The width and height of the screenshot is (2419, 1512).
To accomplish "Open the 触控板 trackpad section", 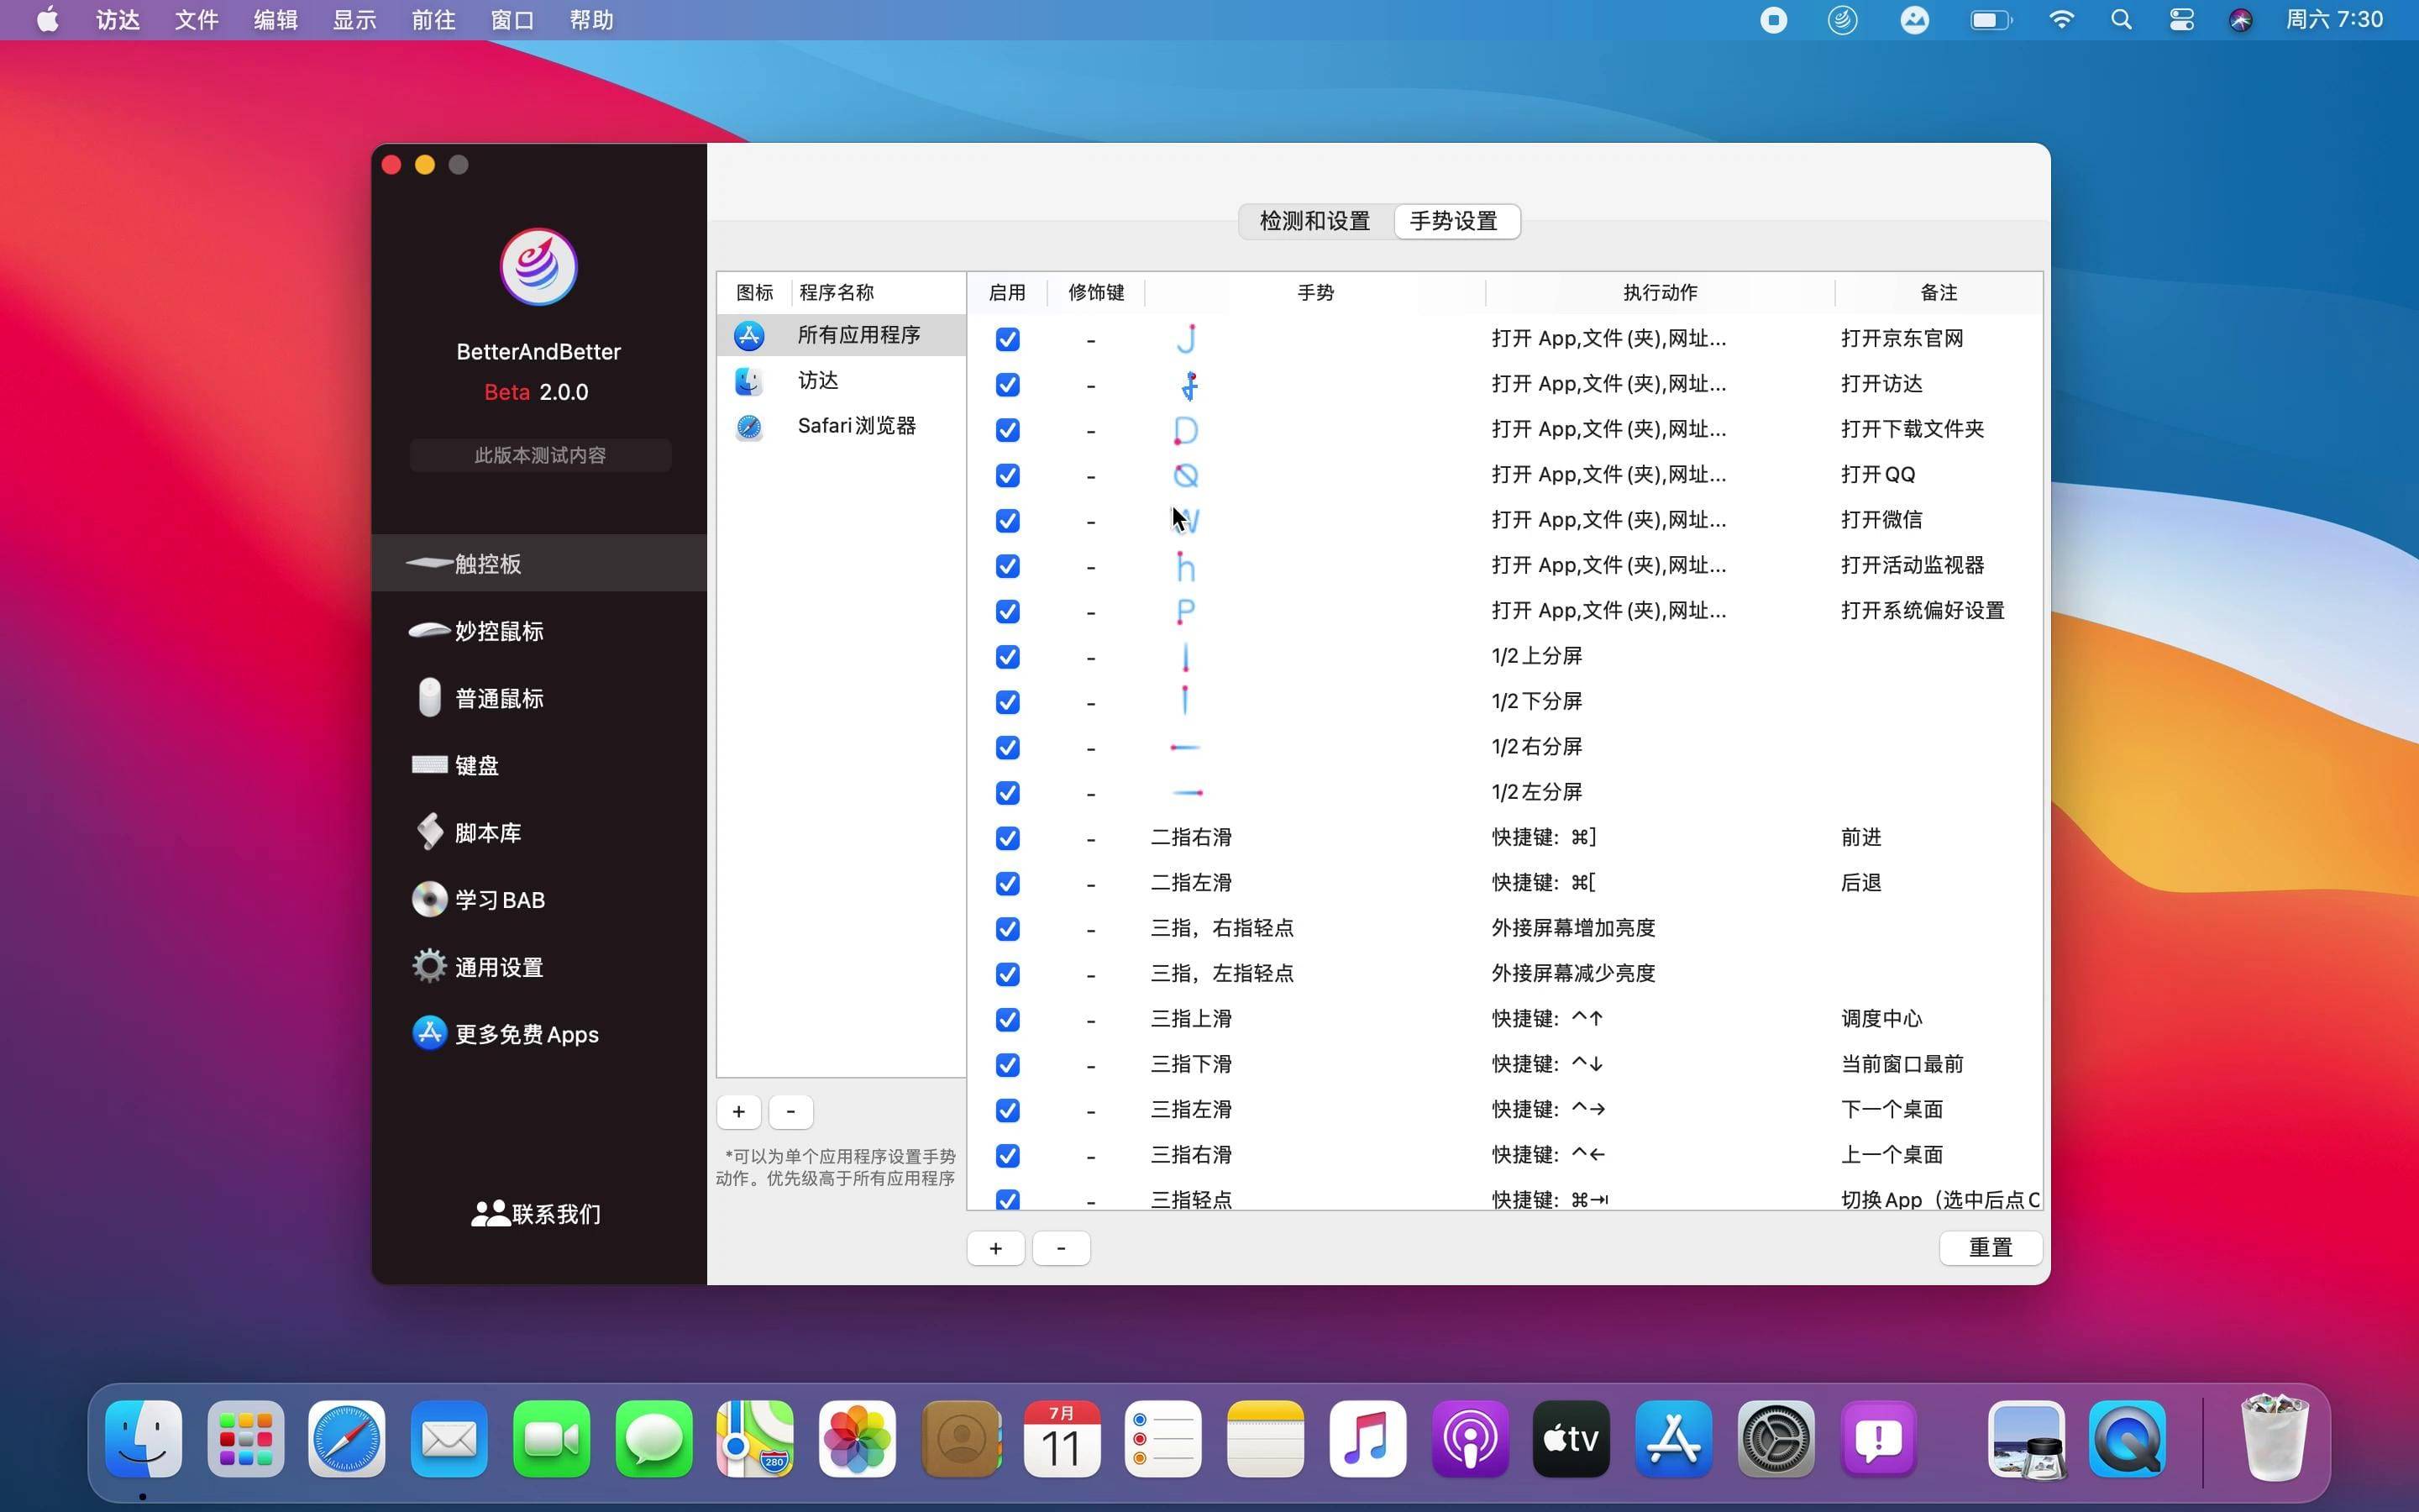I will [487, 564].
